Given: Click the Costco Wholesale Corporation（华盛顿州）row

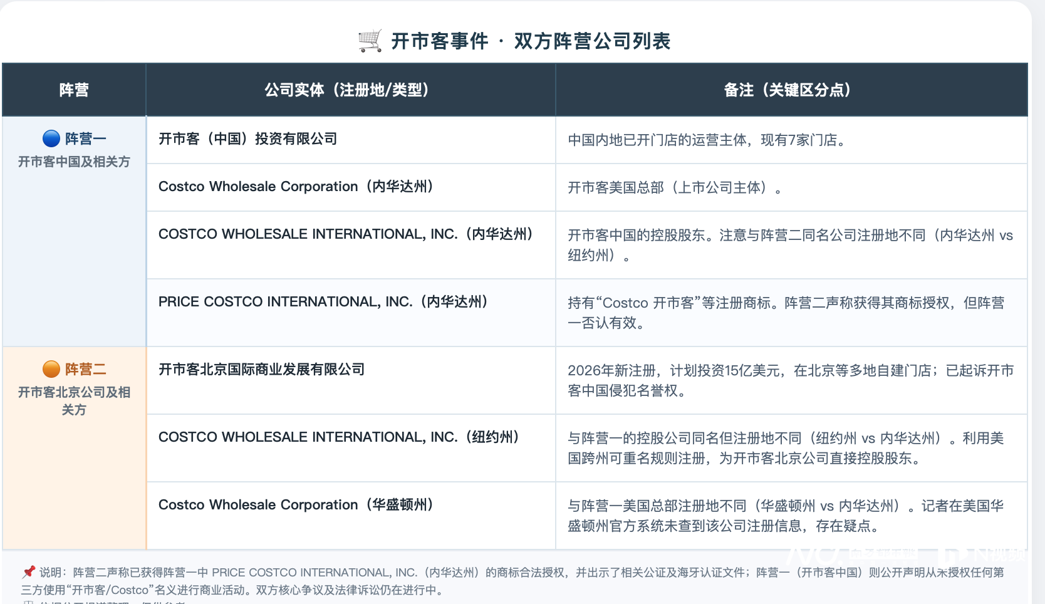Looking at the screenshot, I should pyautogui.click(x=294, y=505).
